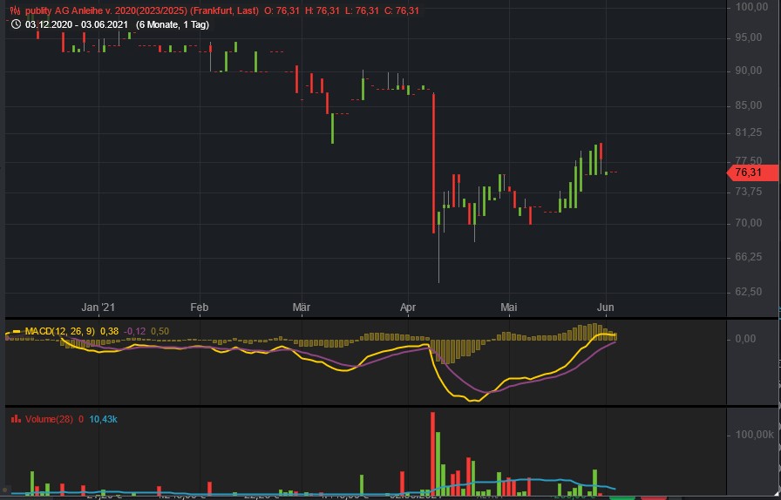
Task: Click the long red April crash candlestick
Action: pos(434,163)
